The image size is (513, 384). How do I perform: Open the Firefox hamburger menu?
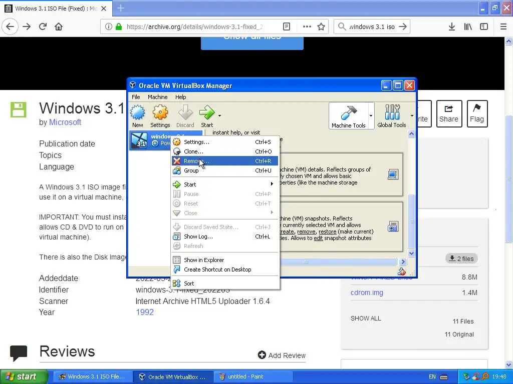[503, 27]
